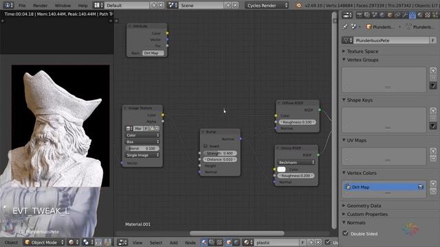Image resolution: width=440 pixels, height=247 pixels.
Task: Open the Window menu
Action: pos(63,5)
